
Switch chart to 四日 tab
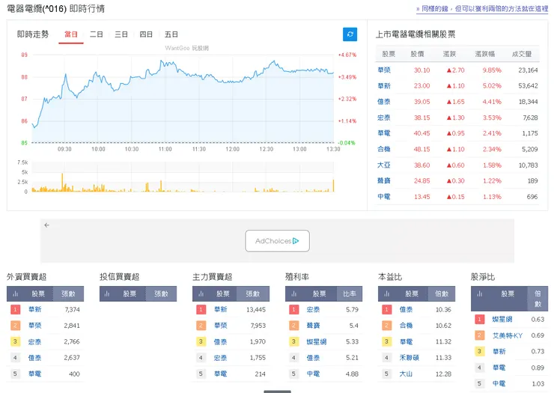click(146, 34)
